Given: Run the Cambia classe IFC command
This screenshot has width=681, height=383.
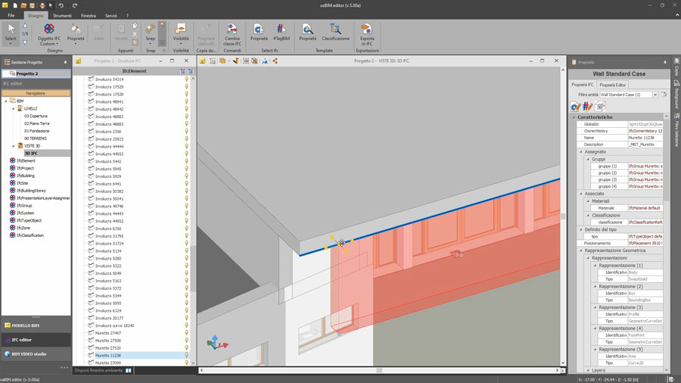Looking at the screenshot, I should tap(232, 34).
